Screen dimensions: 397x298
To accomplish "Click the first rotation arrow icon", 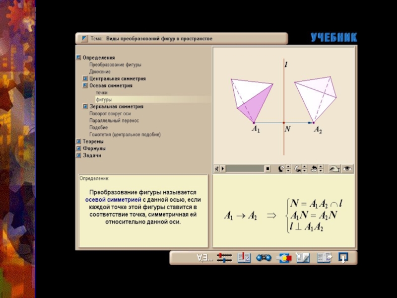I will [x=281, y=168].
